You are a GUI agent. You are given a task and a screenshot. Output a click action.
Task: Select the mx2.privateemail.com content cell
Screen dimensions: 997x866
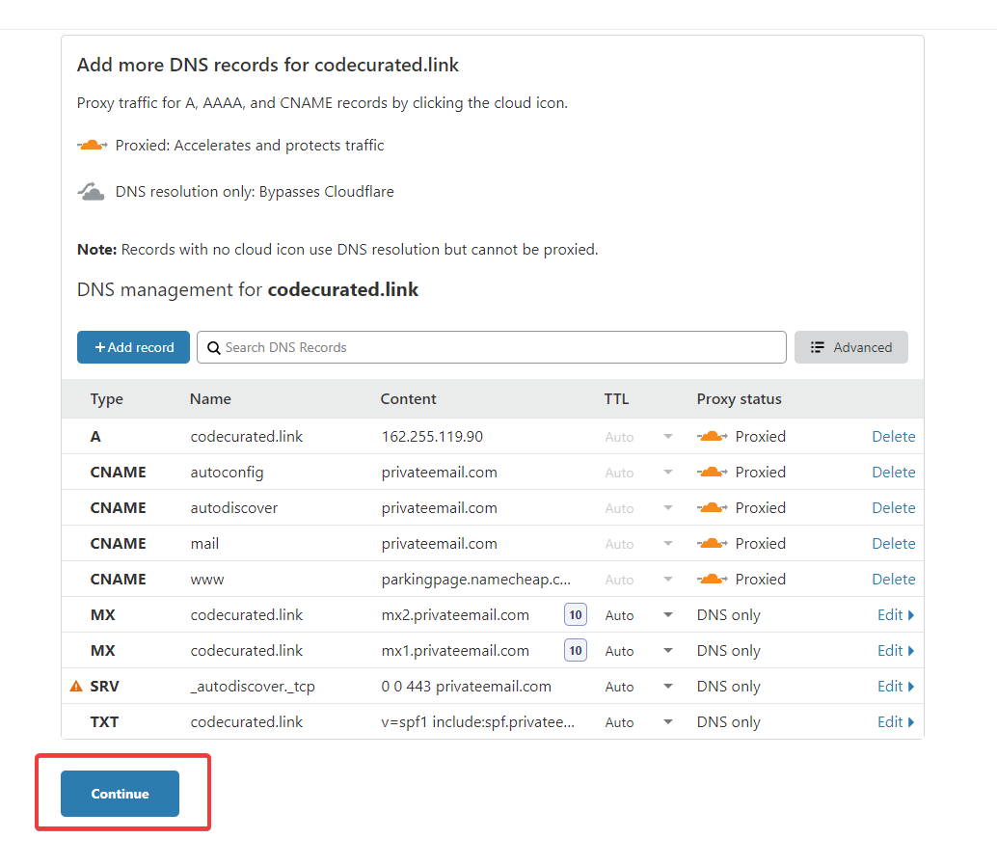click(455, 615)
